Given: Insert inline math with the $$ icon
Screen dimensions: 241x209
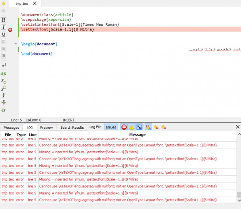Looking at the screenshot, I should click(4, 74).
